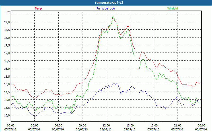Image resolution: width=212 pixels, height=132 pixels.
Task: Click the 09:00 time axis label
Action: (82, 126)
